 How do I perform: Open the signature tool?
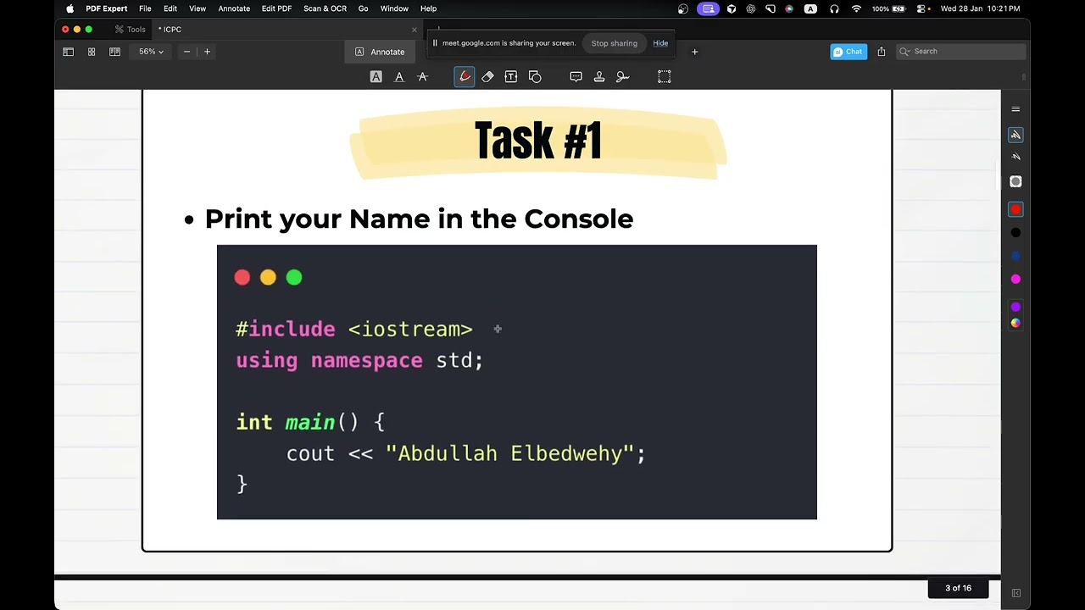point(622,77)
